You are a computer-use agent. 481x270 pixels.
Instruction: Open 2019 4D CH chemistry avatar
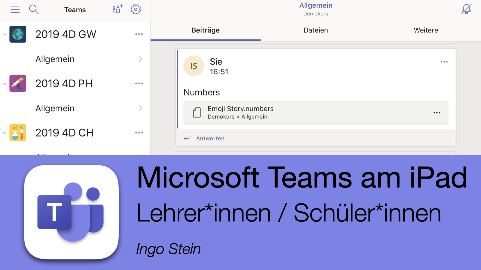18,133
